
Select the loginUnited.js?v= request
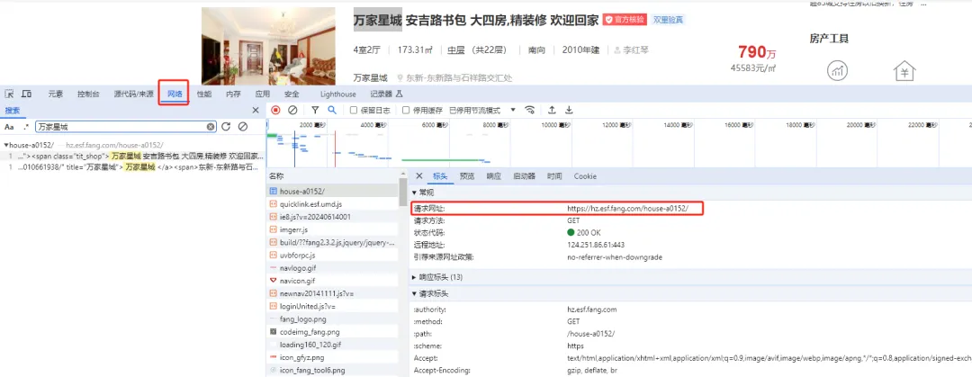332,306
